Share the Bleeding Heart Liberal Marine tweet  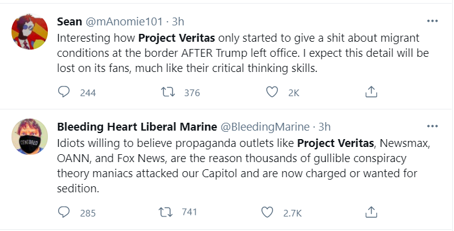point(371,212)
